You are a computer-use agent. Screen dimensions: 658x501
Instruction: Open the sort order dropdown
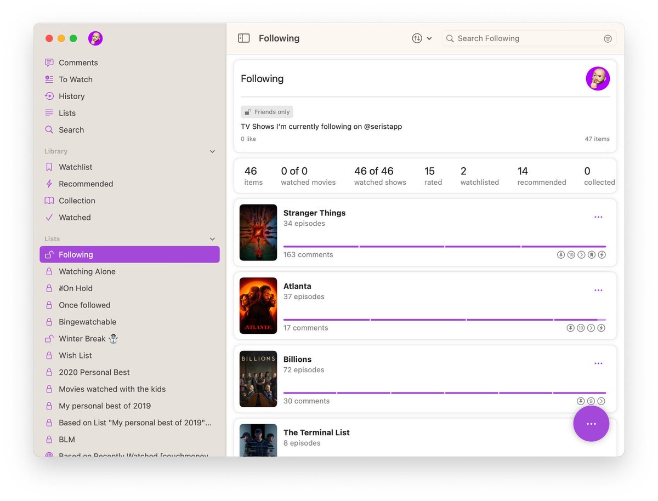pos(422,38)
